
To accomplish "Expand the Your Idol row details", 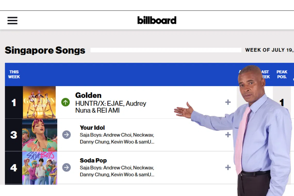I will pos(228,135).
